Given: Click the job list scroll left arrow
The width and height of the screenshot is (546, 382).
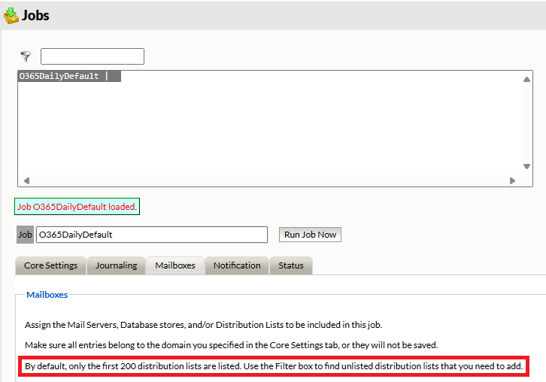Looking at the screenshot, I should tap(26, 180).
